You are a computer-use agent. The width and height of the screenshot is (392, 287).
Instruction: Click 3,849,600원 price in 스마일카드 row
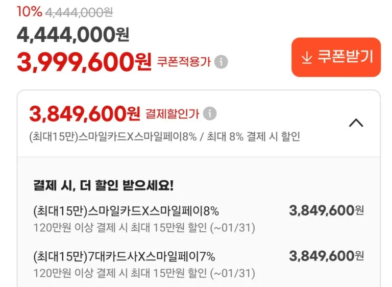click(x=326, y=210)
